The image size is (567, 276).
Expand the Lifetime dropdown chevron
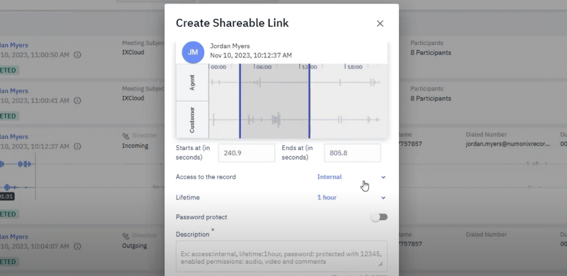pyautogui.click(x=383, y=198)
